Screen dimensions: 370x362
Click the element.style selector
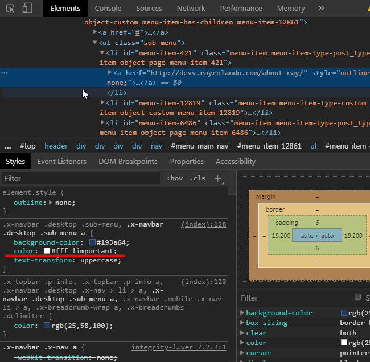pyautogui.click(x=29, y=192)
